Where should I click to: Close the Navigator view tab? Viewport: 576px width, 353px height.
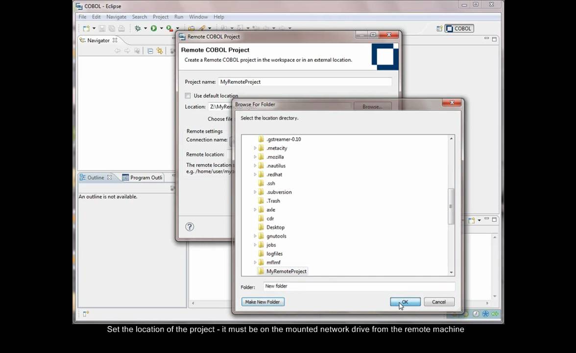[115, 40]
